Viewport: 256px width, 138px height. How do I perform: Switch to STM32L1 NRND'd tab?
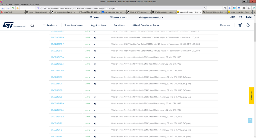click(x=215, y=12)
